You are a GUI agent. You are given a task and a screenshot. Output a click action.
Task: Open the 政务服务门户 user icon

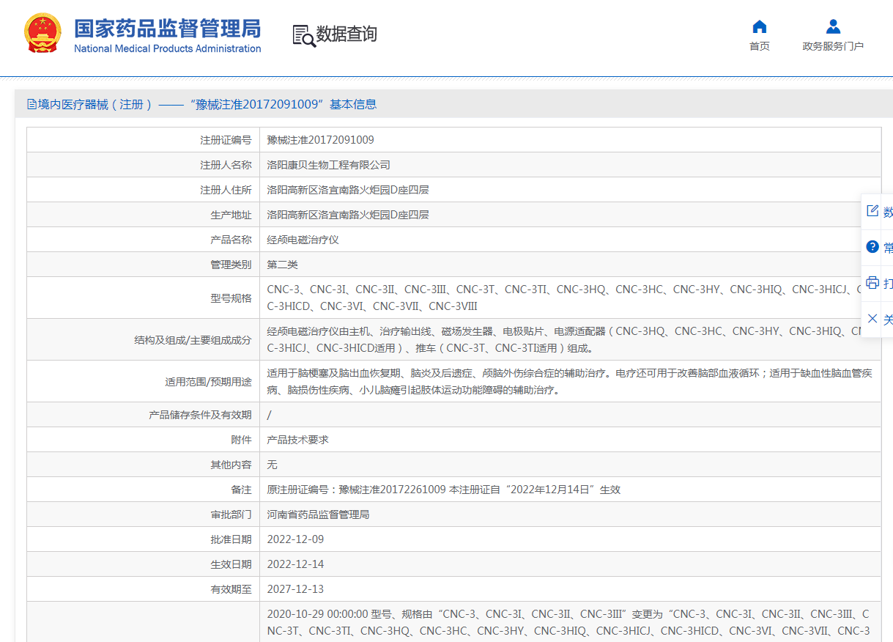(x=833, y=27)
